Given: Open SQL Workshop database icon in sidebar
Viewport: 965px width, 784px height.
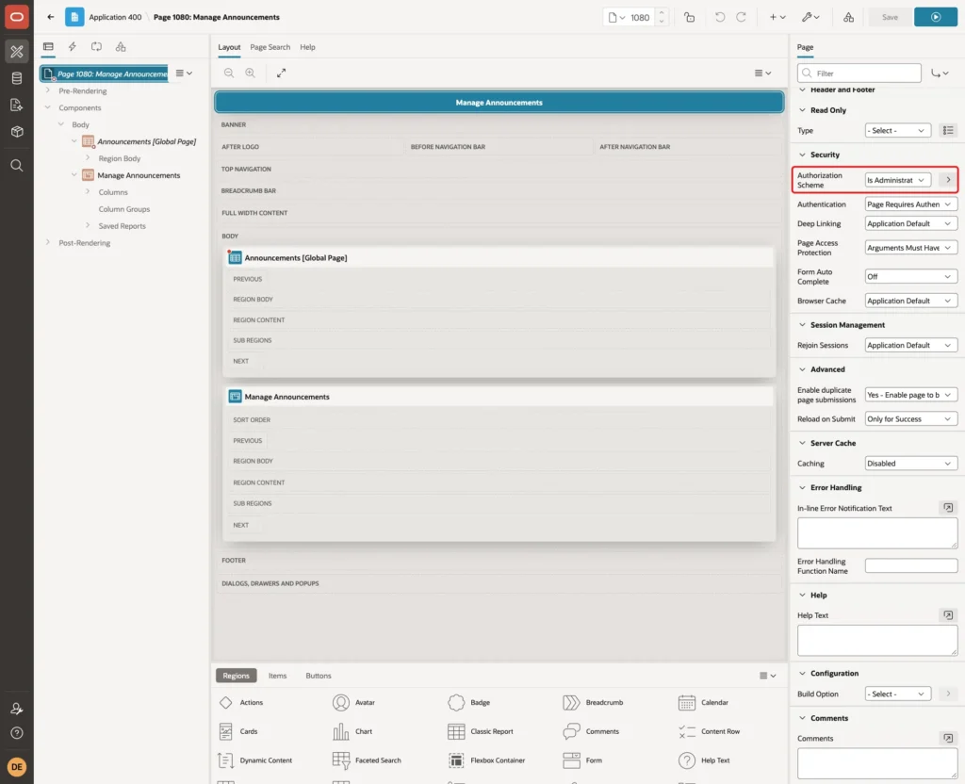Looking at the screenshot, I should click(x=17, y=78).
